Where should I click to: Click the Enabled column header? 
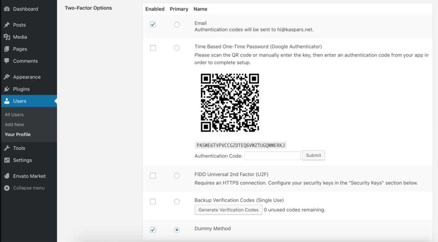(155, 9)
